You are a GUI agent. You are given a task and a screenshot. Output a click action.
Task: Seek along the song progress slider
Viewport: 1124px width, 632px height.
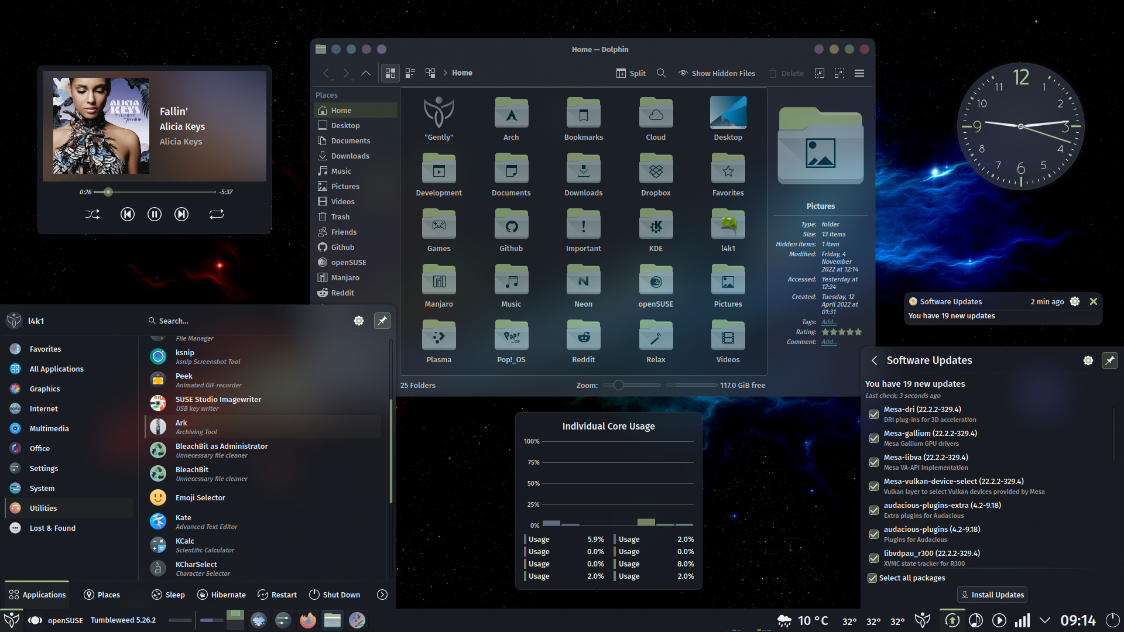(155, 192)
